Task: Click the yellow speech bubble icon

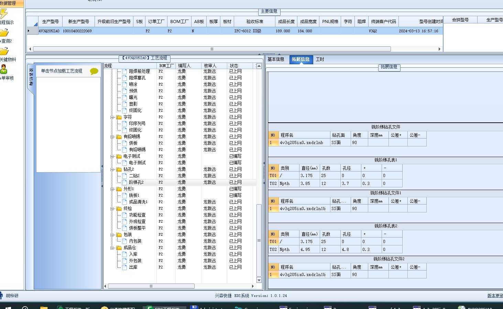Action: 94,71
